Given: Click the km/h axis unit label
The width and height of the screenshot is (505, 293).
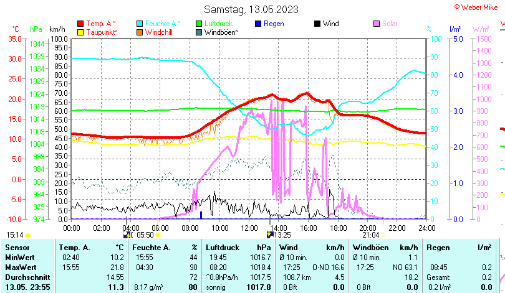Looking at the screenshot, I should click(x=57, y=29).
